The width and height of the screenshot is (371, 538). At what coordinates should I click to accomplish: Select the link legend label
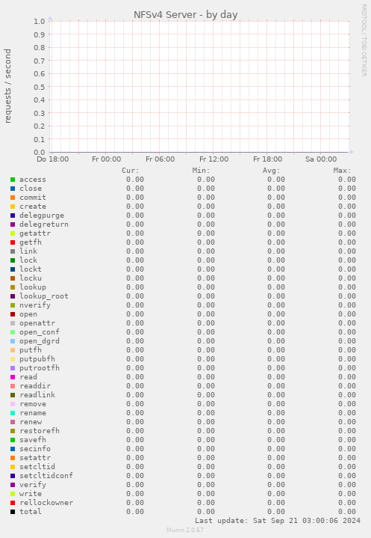(x=28, y=251)
